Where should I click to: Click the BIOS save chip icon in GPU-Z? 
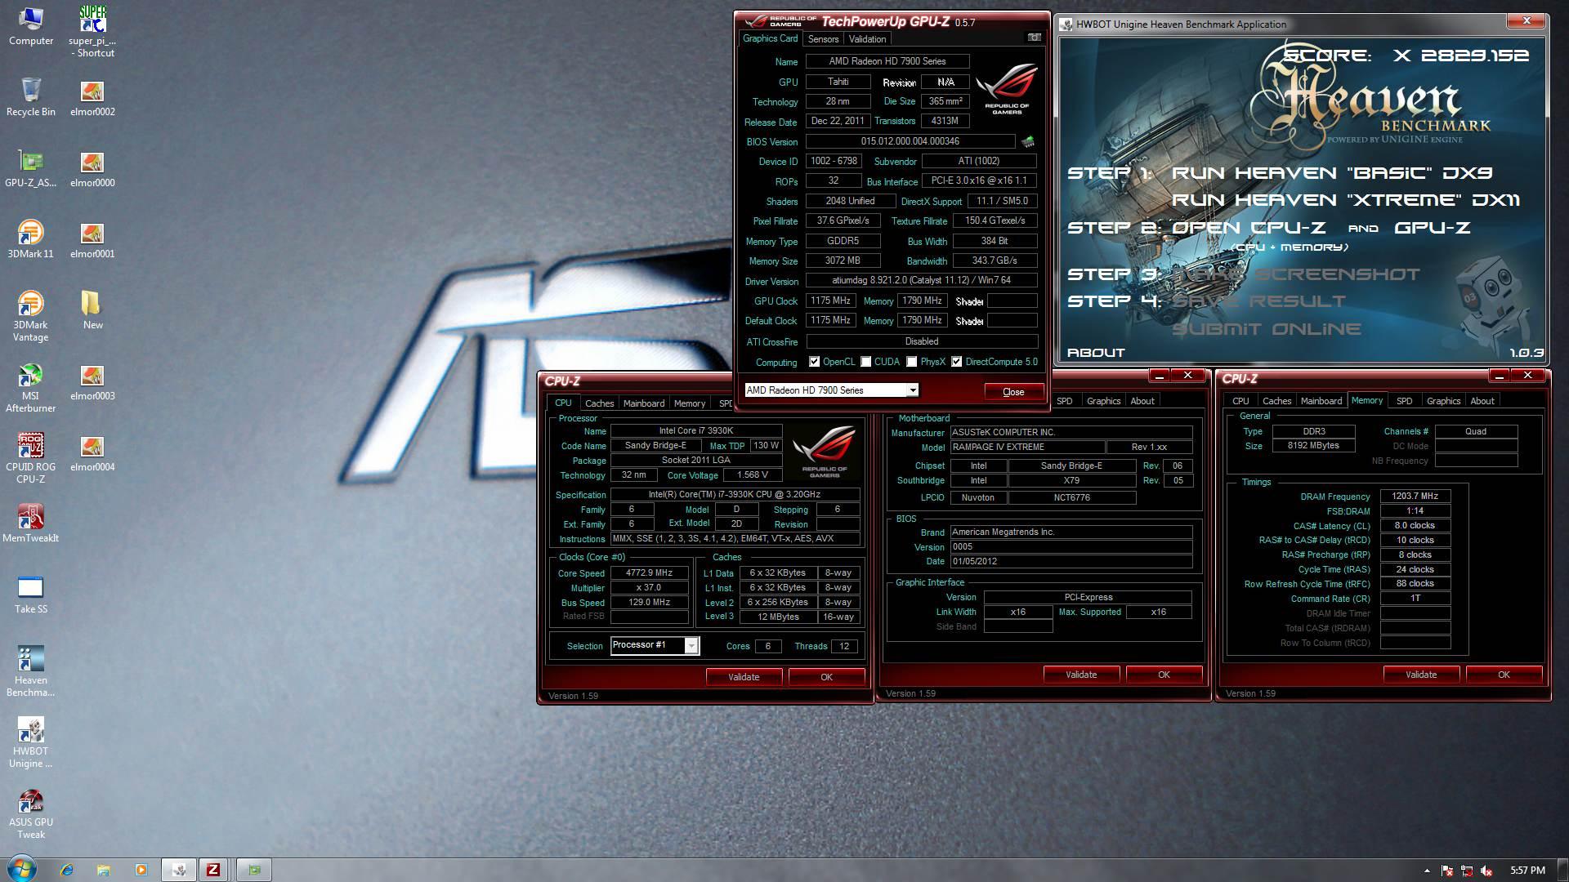1028,141
